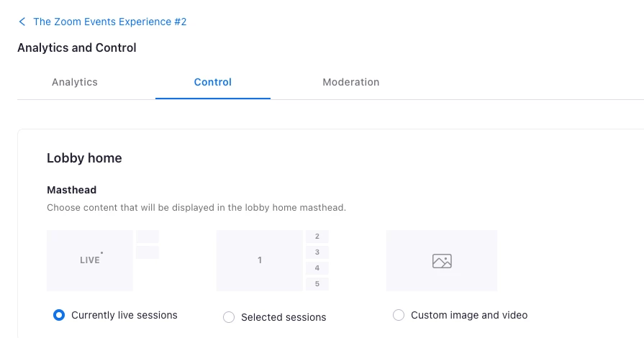Click top small box beside LIVE preview
The height and width of the screenshot is (338, 644).
[148, 237]
